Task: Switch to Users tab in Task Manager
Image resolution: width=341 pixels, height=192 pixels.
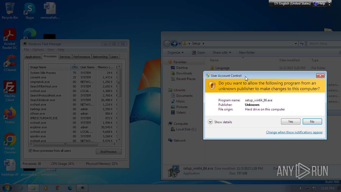Action: 114,57
